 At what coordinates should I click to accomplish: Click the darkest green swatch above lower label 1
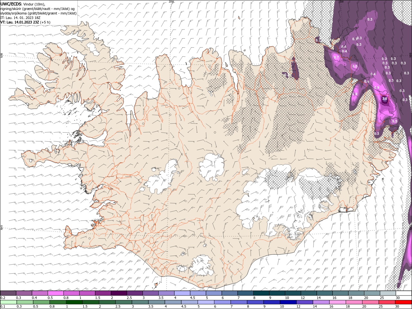pos(74,302)
